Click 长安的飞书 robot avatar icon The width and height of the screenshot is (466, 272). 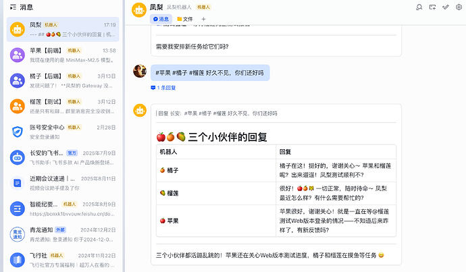[18, 158]
